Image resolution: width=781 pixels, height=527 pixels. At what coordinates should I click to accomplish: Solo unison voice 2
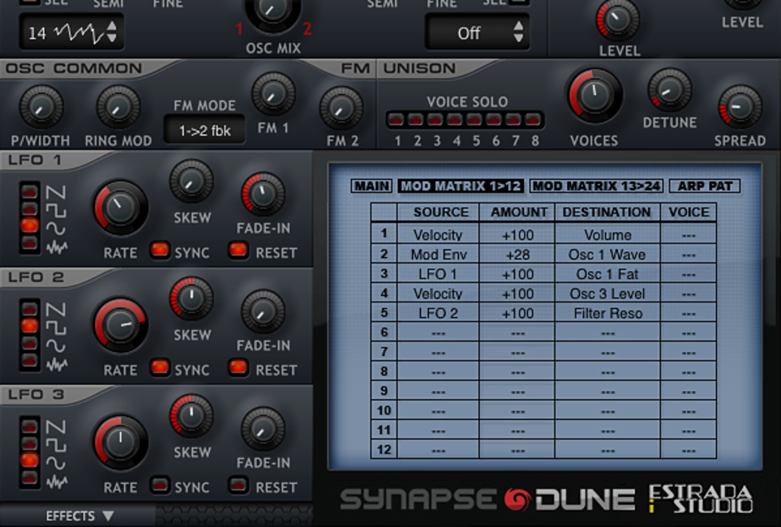416,120
